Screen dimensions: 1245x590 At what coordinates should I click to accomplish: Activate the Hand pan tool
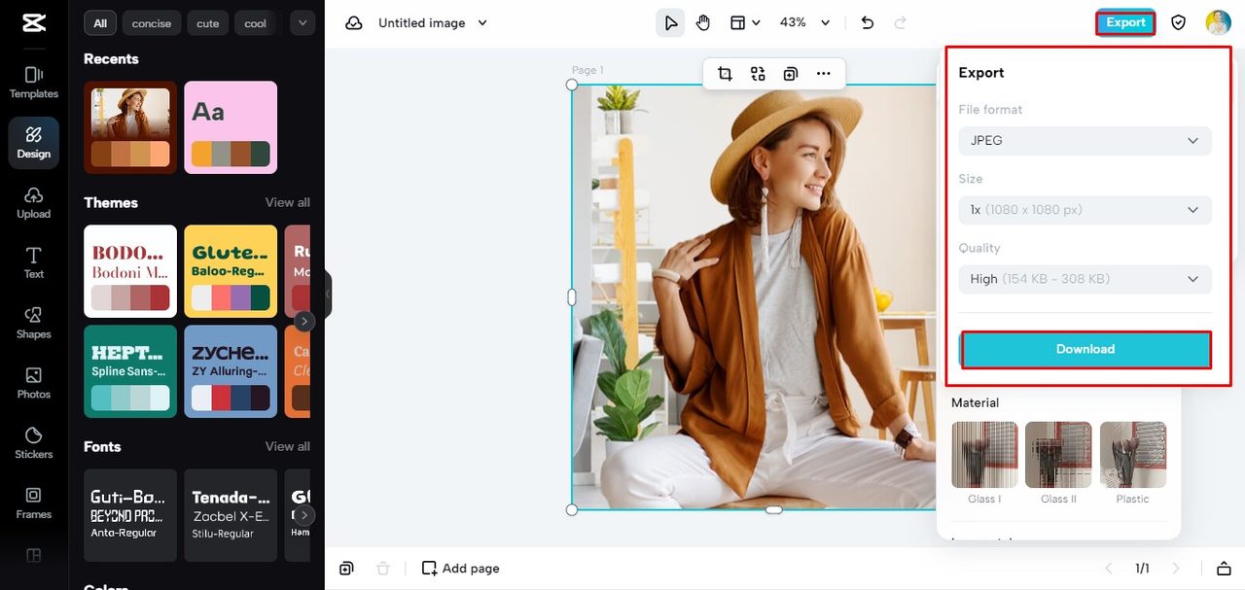tap(702, 22)
